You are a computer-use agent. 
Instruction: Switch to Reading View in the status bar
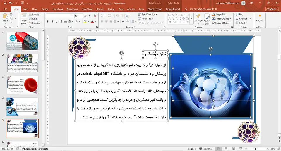[233, 149]
